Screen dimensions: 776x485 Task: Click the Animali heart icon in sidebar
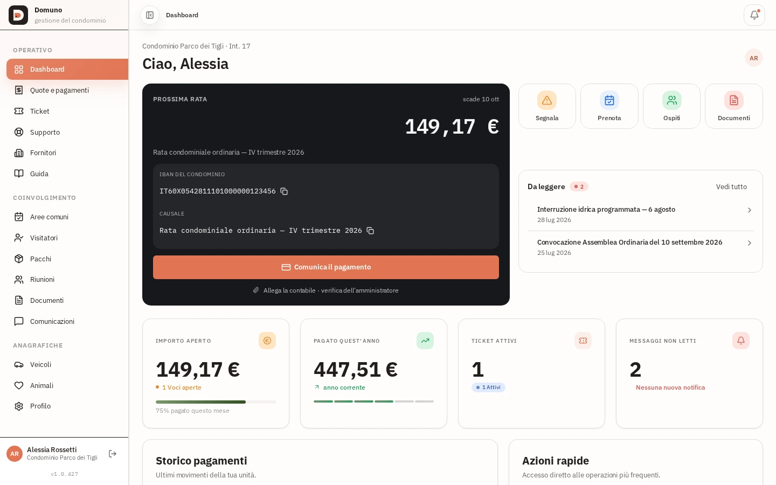pos(19,385)
